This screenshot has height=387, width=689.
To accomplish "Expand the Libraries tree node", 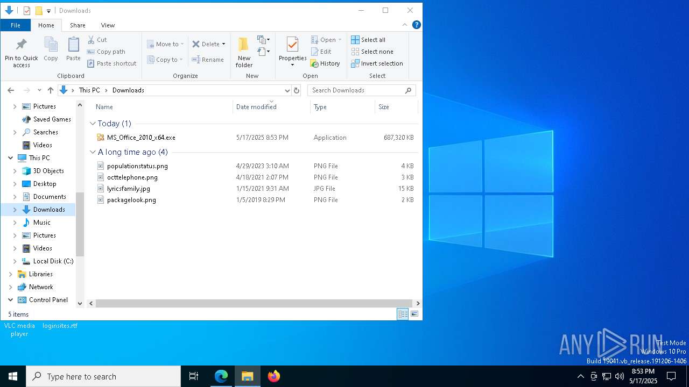I will point(10,274).
